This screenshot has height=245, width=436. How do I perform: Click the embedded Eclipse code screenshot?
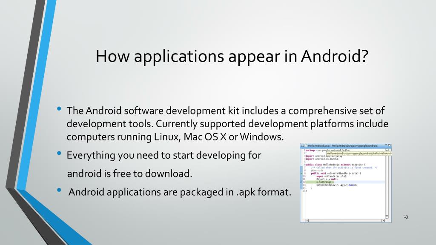point(346,183)
